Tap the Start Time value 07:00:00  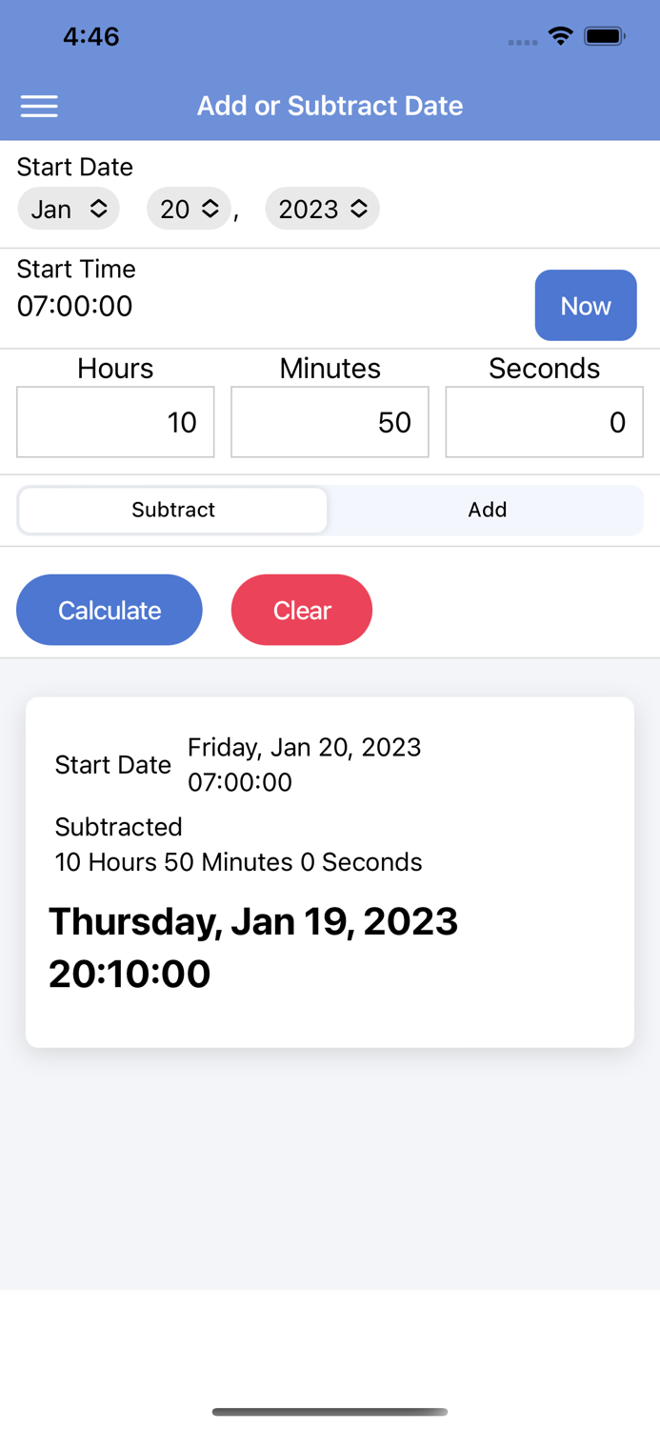pos(74,306)
